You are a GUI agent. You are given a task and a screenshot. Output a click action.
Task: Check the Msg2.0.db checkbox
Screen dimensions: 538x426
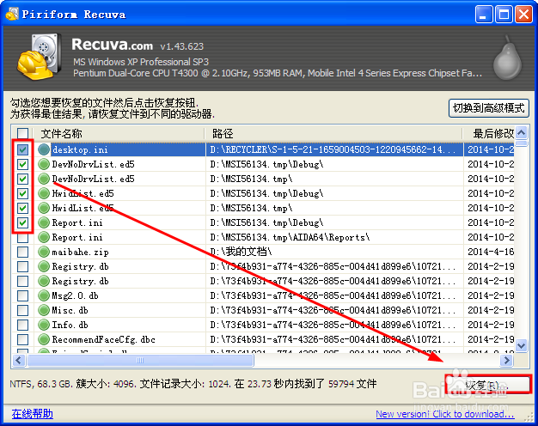[22, 295]
